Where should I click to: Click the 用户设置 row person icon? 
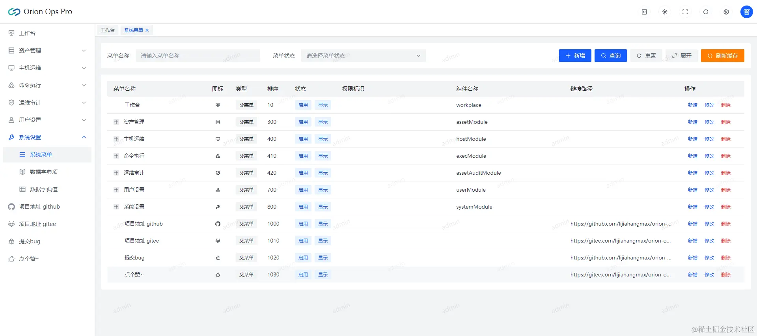coord(218,190)
